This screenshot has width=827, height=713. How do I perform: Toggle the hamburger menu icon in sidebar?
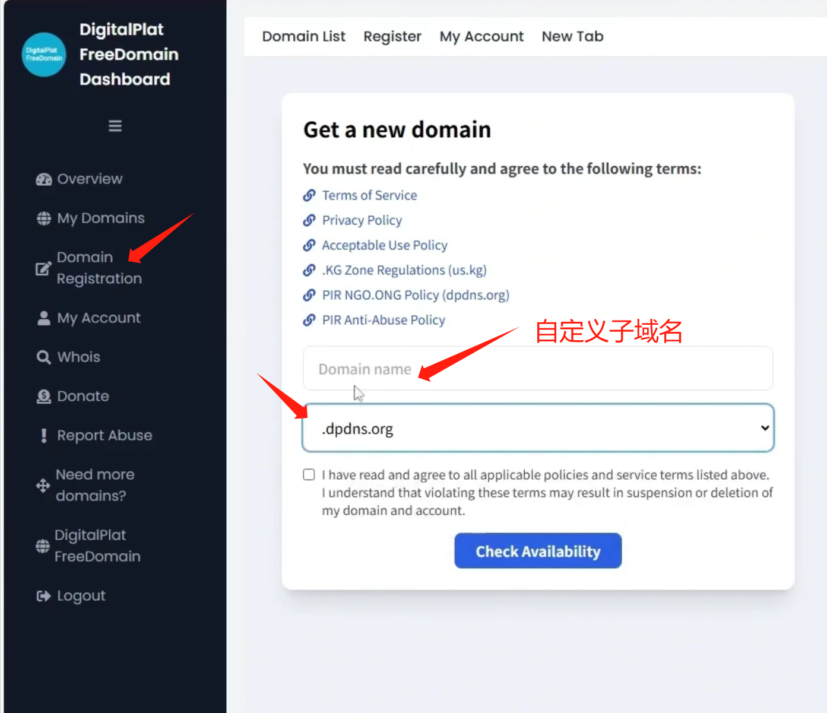pyautogui.click(x=115, y=126)
